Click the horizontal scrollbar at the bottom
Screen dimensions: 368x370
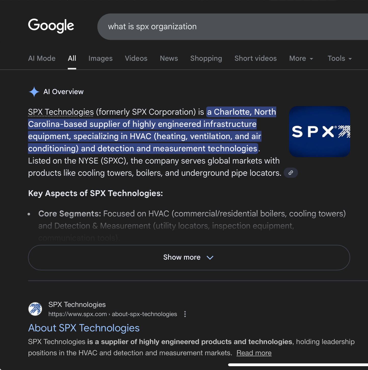click(x=298, y=365)
